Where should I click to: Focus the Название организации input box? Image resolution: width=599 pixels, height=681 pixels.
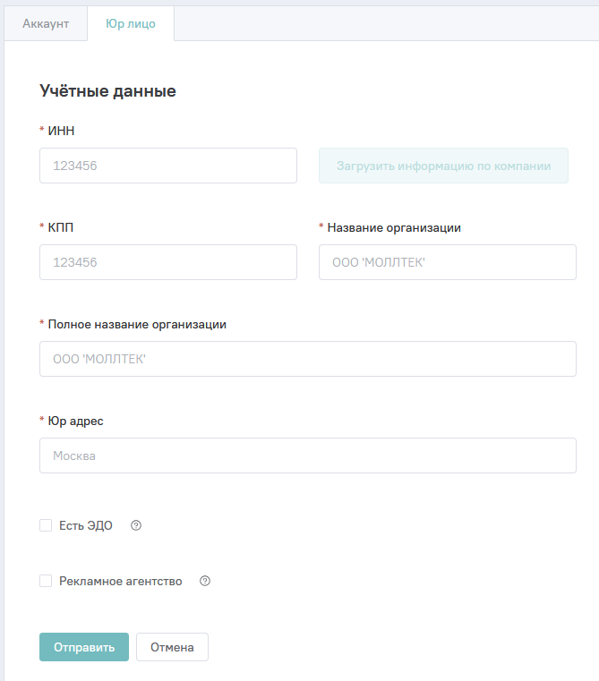pyautogui.click(x=447, y=262)
